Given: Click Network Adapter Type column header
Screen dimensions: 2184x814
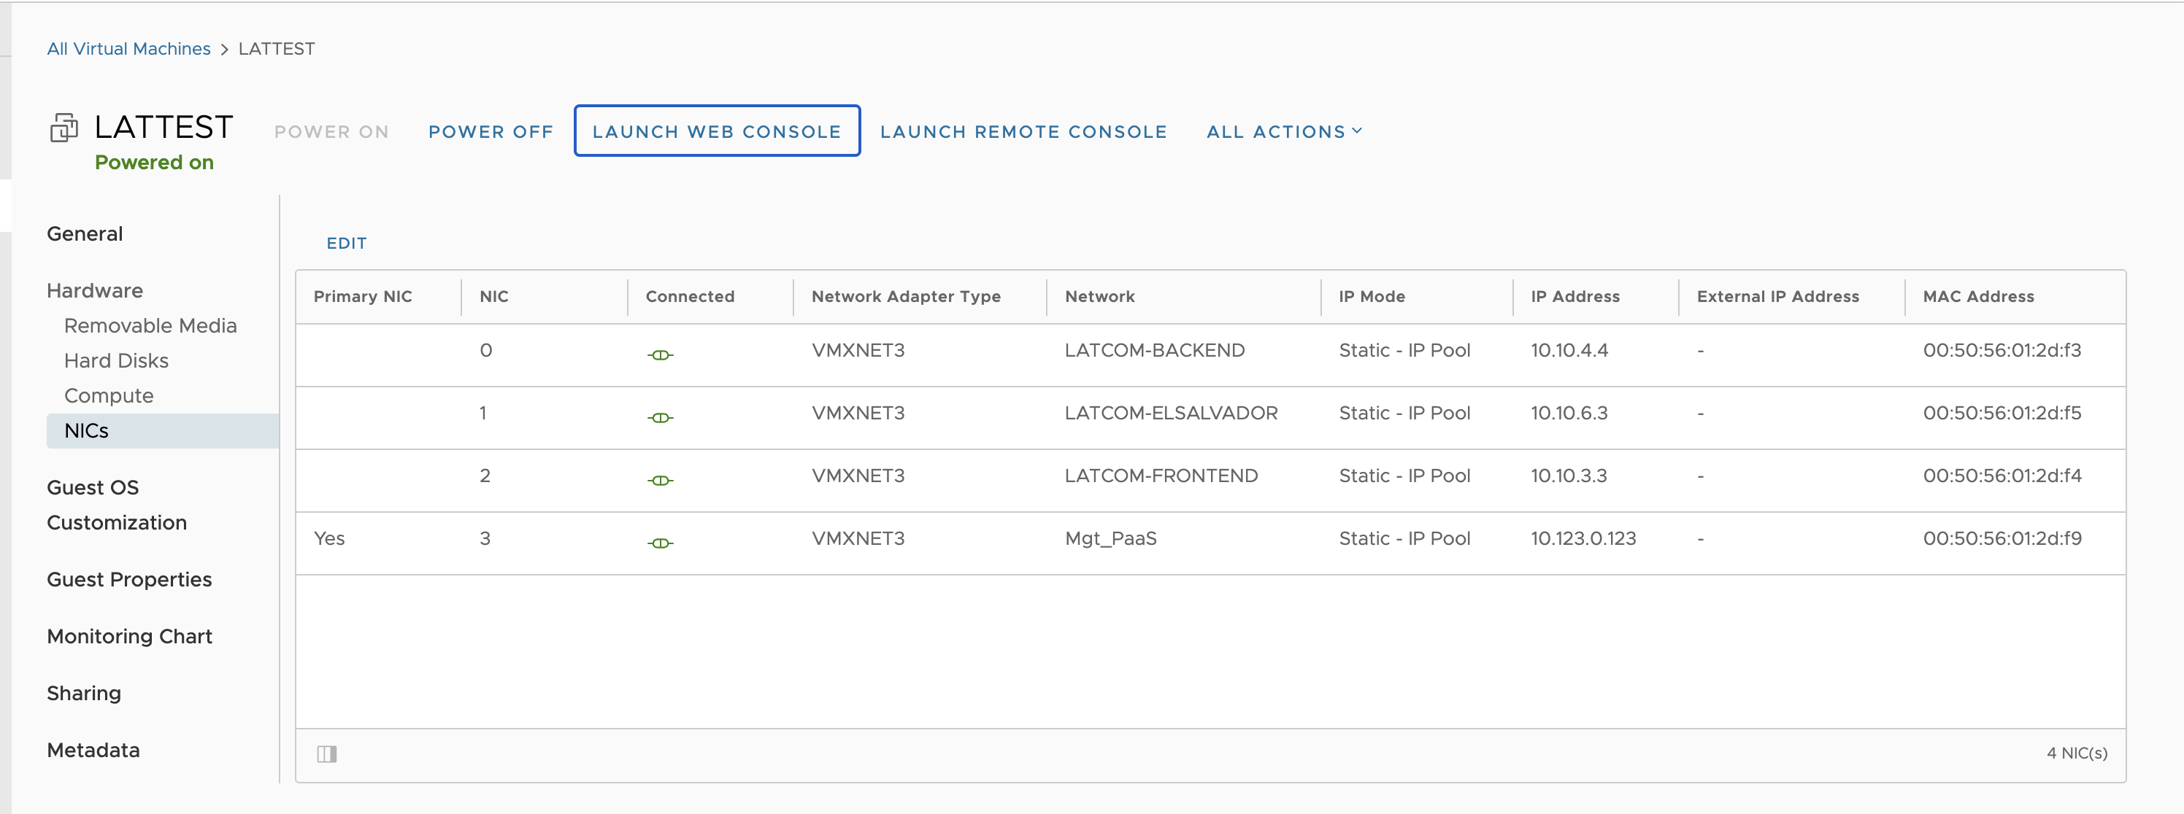Looking at the screenshot, I should (x=907, y=296).
